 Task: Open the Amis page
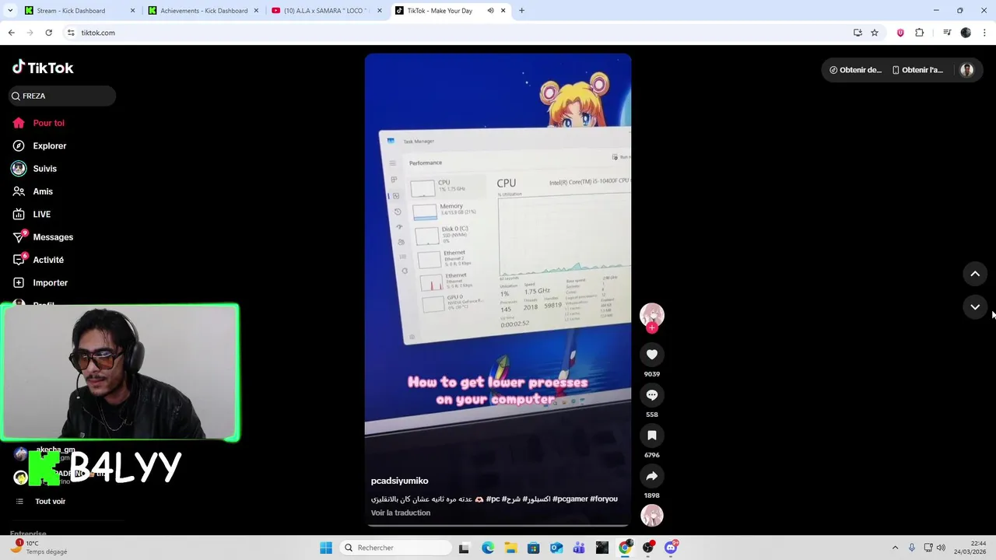point(43,191)
